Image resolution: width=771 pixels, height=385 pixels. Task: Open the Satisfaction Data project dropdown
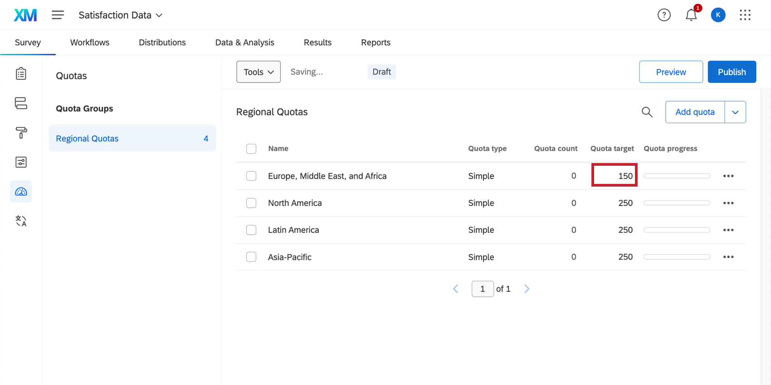121,15
